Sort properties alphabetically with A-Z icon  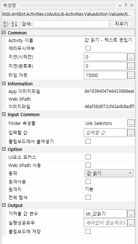point(14,24)
